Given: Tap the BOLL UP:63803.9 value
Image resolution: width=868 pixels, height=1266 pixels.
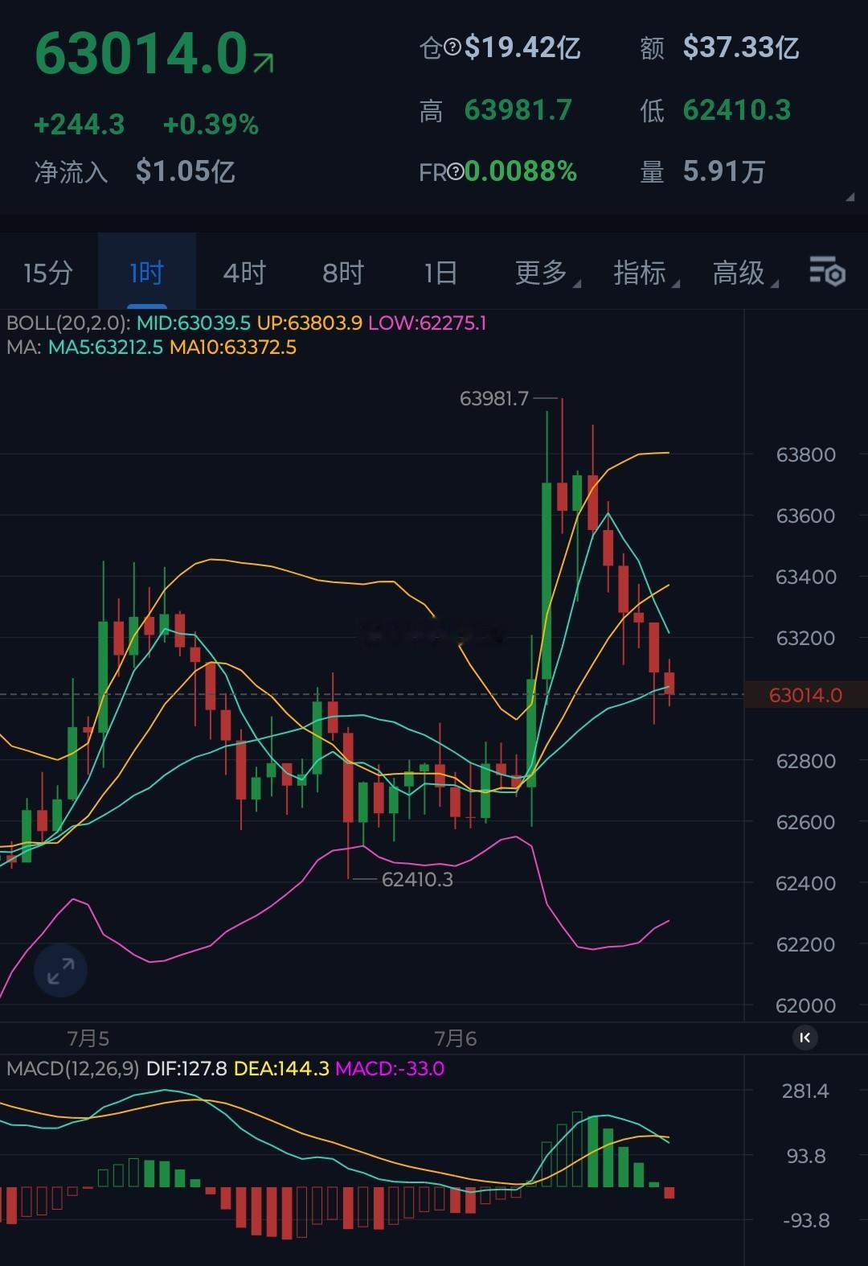Looking at the screenshot, I should (x=309, y=323).
